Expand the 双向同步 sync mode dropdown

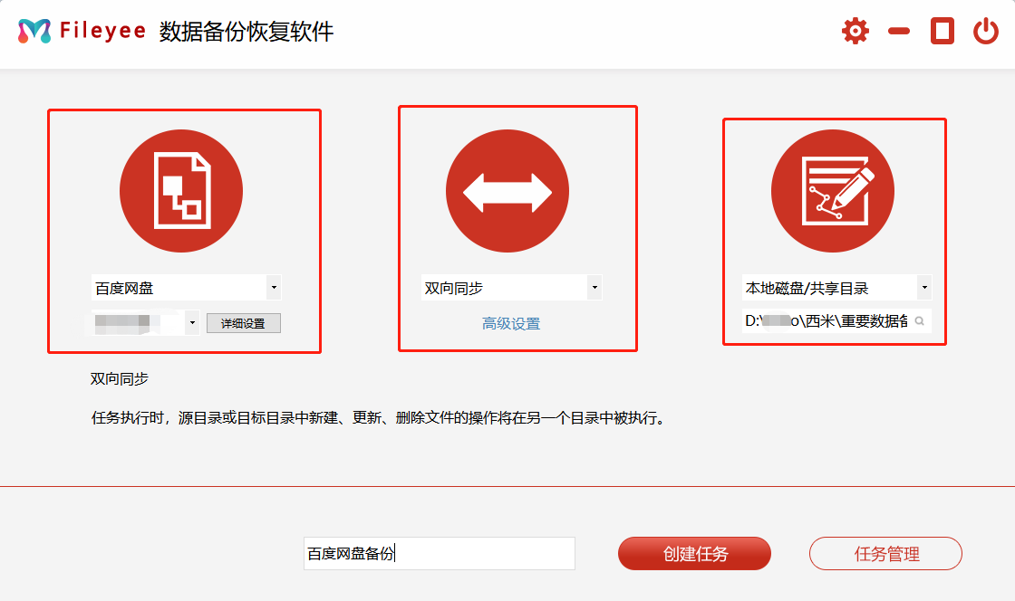[x=594, y=289]
